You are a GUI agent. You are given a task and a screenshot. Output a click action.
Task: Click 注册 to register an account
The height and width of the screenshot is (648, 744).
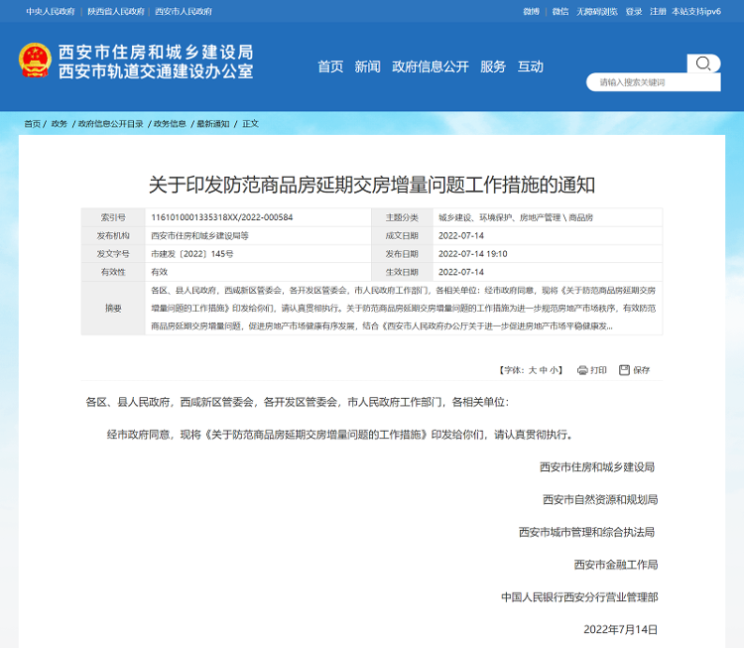[x=658, y=11]
